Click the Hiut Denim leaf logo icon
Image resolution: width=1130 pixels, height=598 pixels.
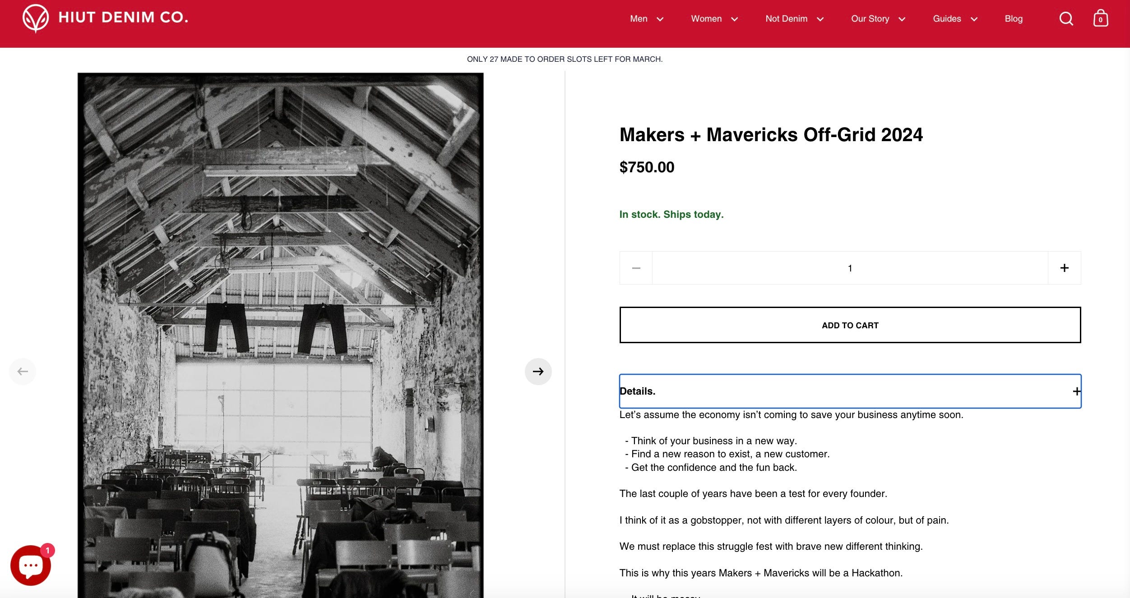[x=36, y=18]
